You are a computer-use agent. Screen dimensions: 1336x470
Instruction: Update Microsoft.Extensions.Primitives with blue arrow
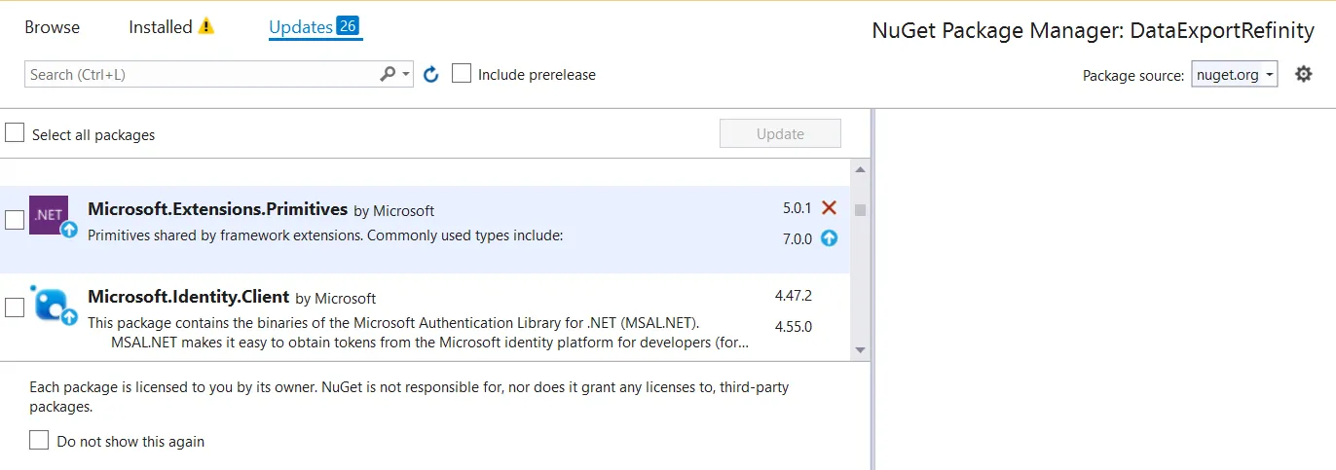click(x=829, y=237)
